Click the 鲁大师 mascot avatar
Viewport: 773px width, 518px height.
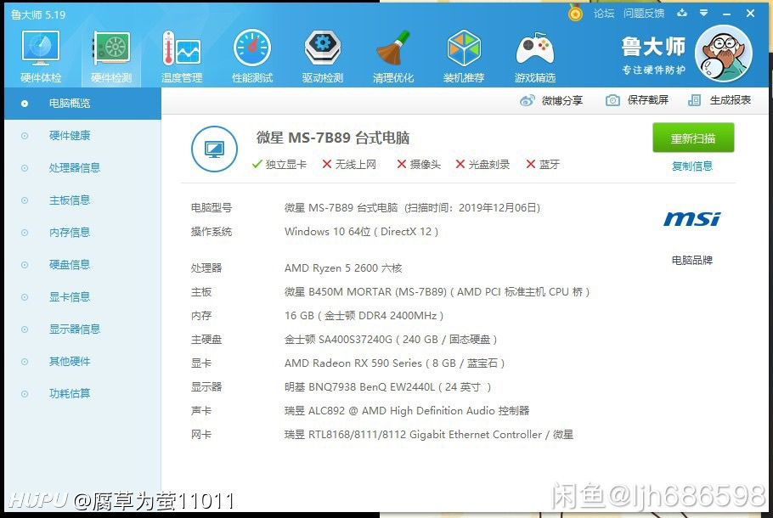click(x=723, y=53)
